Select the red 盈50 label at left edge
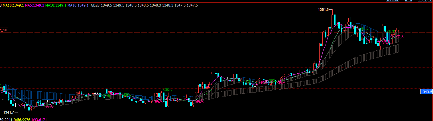 coord(4,30)
